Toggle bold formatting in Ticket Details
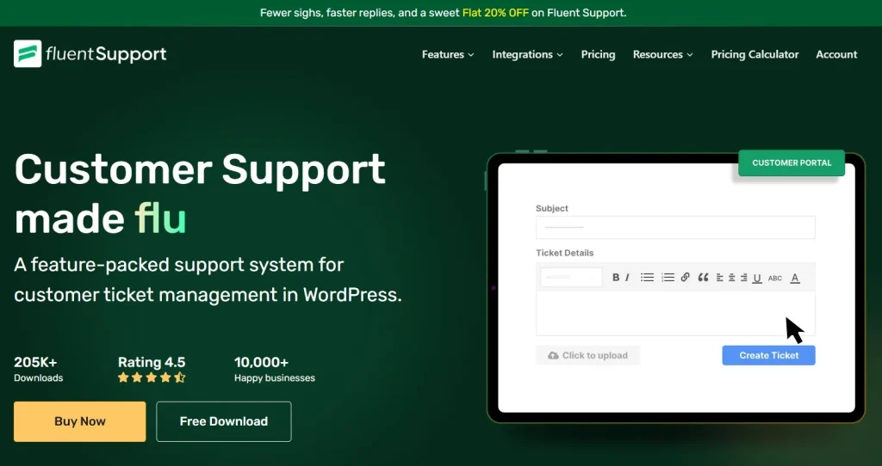Viewport: 882px width, 466px height. coord(616,278)
